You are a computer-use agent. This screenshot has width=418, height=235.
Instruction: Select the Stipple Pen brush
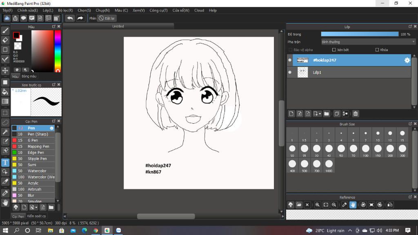pyautogui.click(x=33, y=159)
